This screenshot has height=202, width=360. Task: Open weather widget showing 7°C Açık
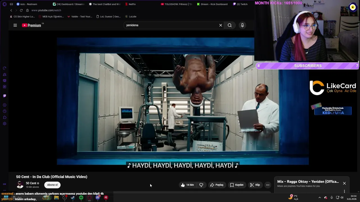tap(293, 198)
